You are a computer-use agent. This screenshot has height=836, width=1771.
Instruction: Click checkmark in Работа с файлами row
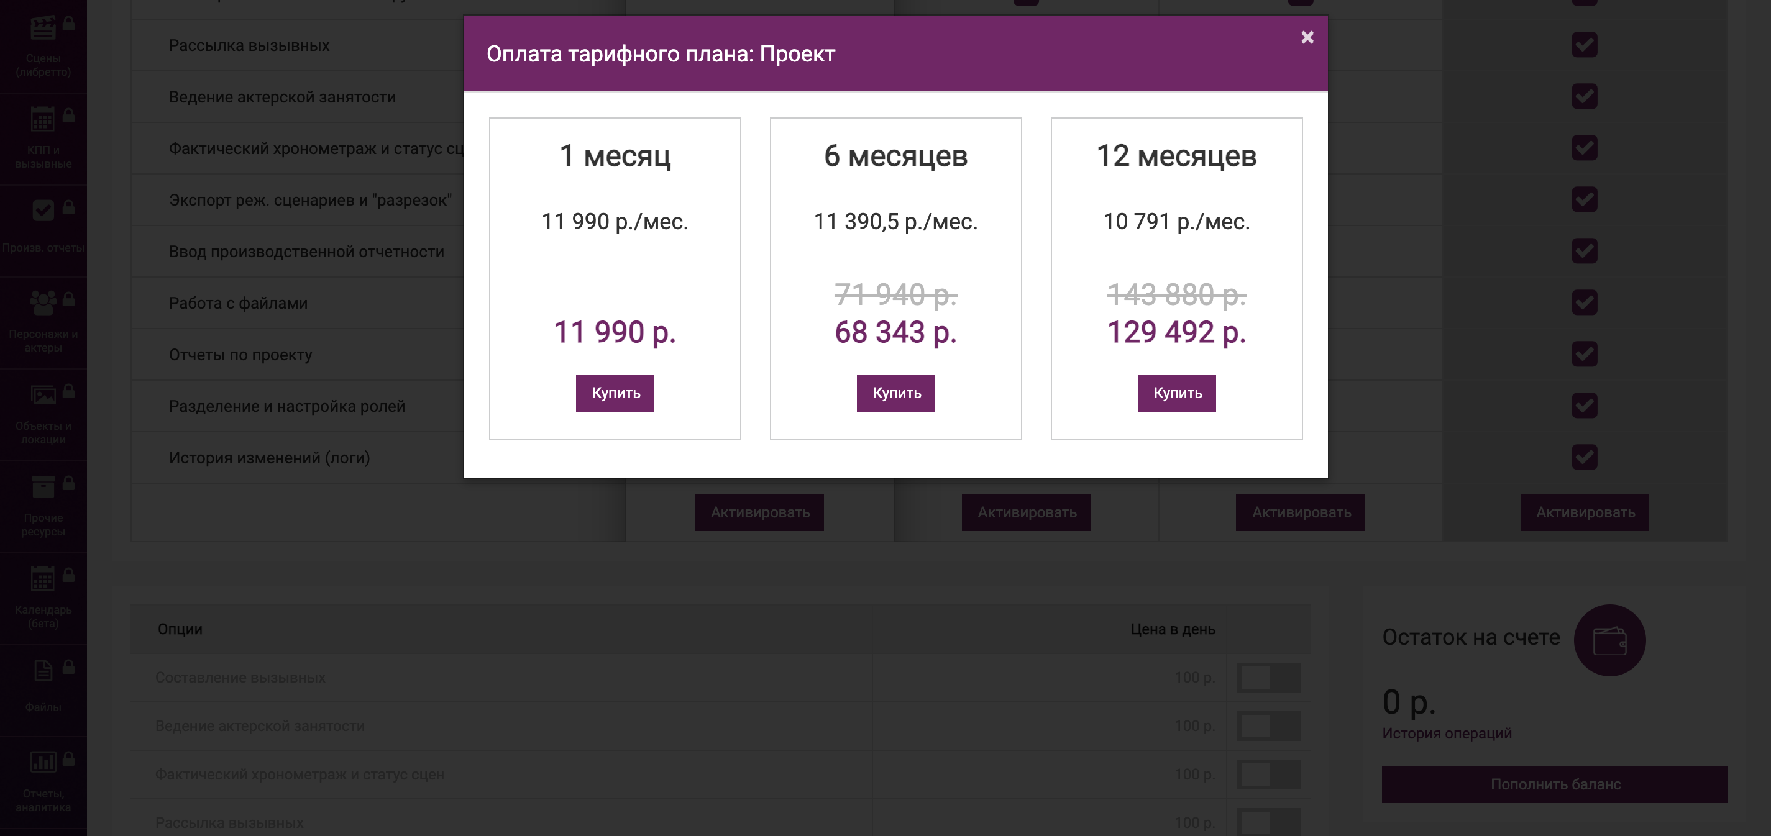[x=1584, y=303]
